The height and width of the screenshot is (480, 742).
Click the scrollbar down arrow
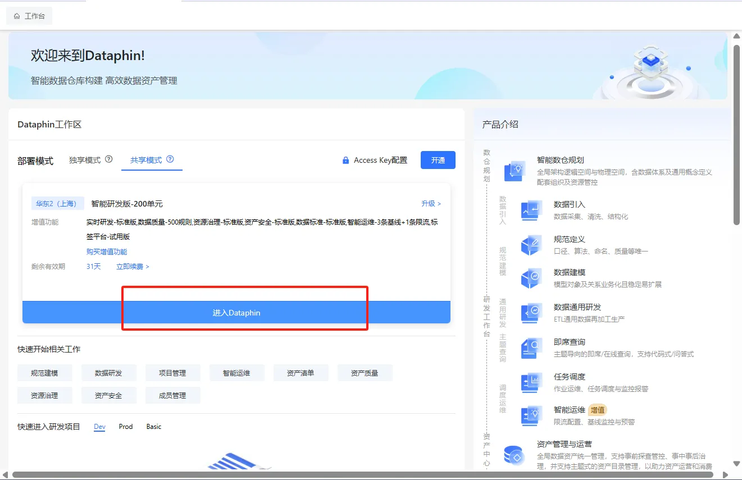pos(736,464)
